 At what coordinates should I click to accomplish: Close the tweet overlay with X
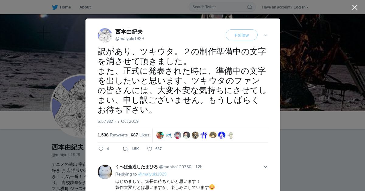click(x=355, y=7)
